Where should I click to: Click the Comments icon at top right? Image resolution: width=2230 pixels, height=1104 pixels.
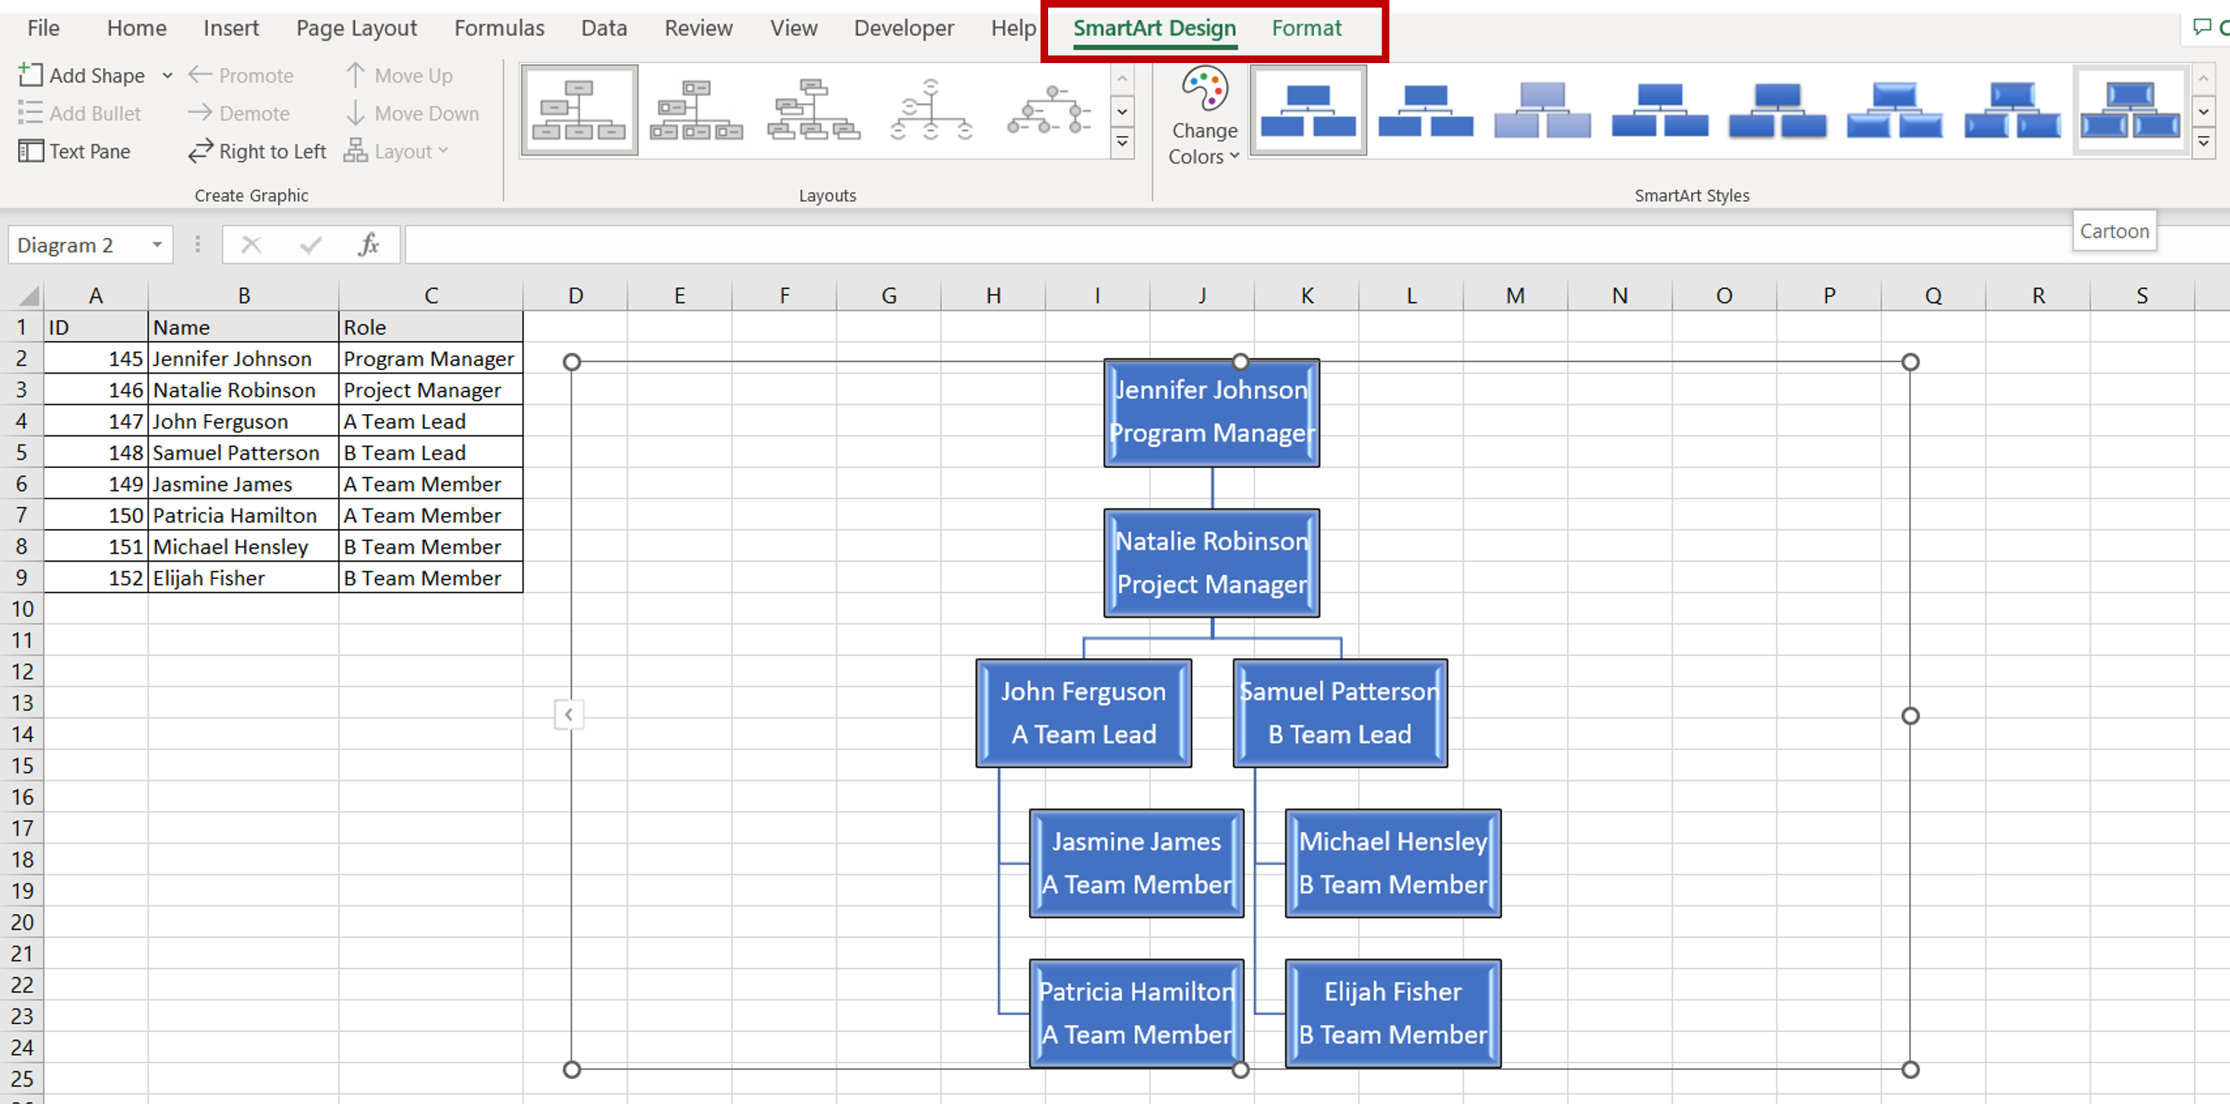point(2201,27)
